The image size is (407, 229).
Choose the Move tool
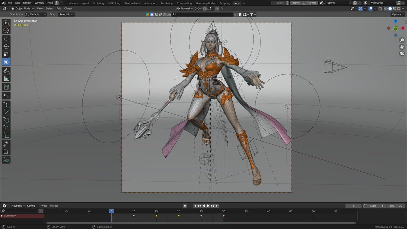[x=6, y=39]
